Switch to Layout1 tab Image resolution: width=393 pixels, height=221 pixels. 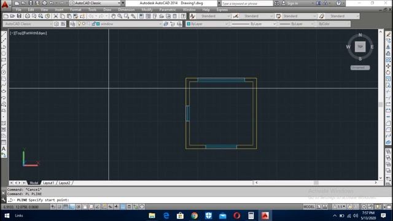point(49,183)
